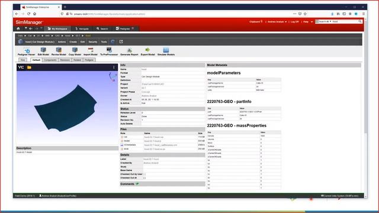Image resolution: width=379 pixels, height=213 pixels.
Task: Open history dropdown arrow beside home
Action: [25, 28]
